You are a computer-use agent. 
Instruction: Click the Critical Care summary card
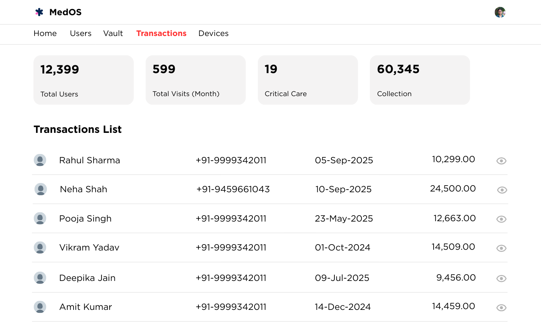point(308,80)
